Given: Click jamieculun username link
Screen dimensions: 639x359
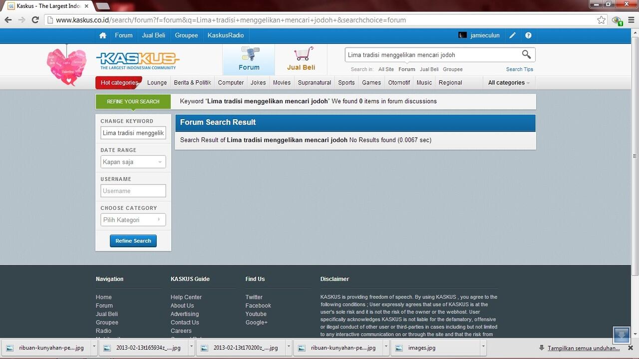Looking at the screenshot, I should [485, 35].
